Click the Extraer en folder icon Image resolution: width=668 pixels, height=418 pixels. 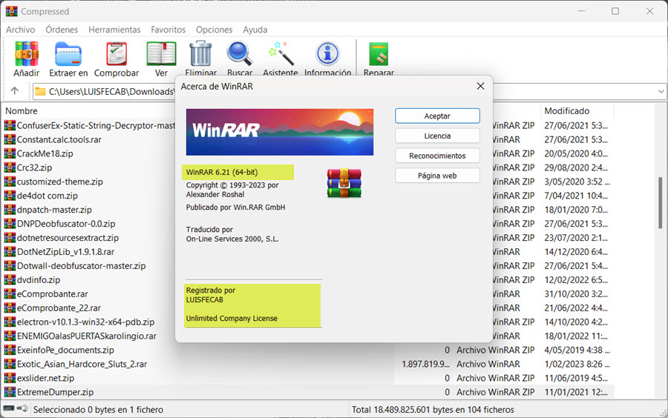(68, 53)
